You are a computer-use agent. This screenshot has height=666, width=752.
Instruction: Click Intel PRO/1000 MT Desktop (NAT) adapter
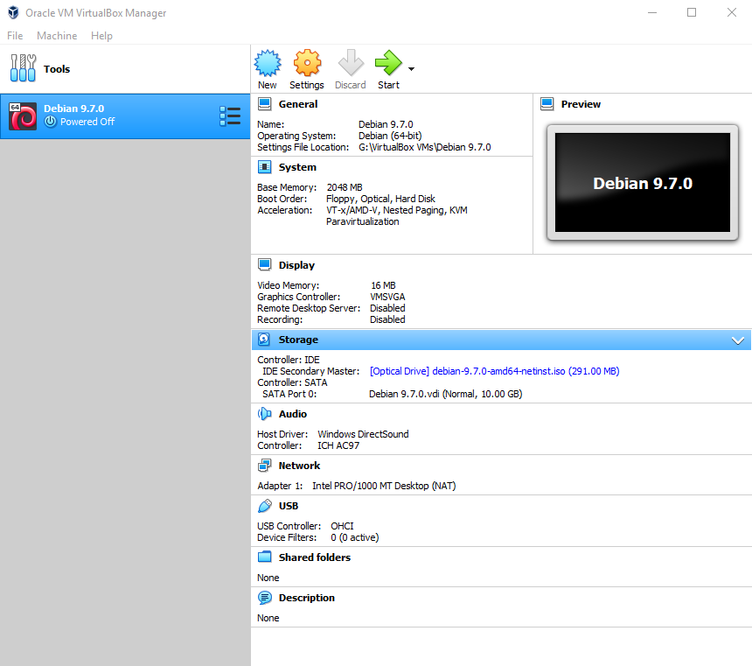tap(384, 486)
